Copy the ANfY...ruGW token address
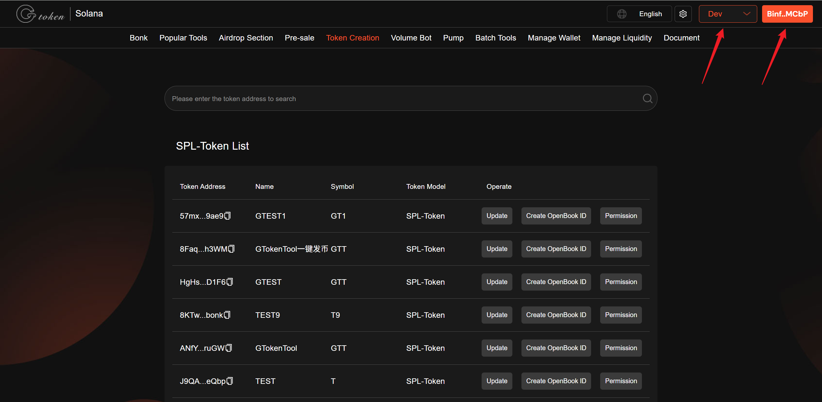This screenshot has width=822, height=402. click(x=229, y=348)
